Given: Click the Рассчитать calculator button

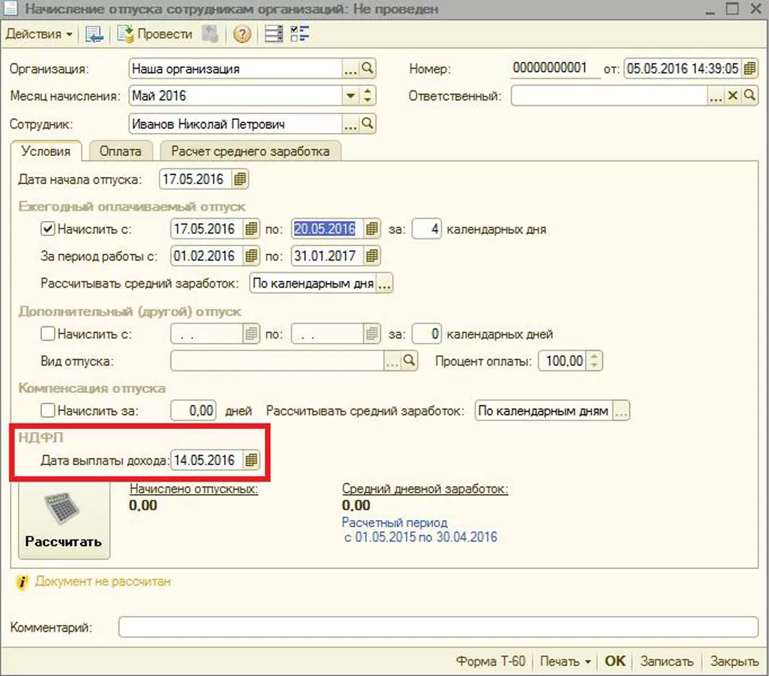Looking at the screenshot, I should click(x=64, y=520).
